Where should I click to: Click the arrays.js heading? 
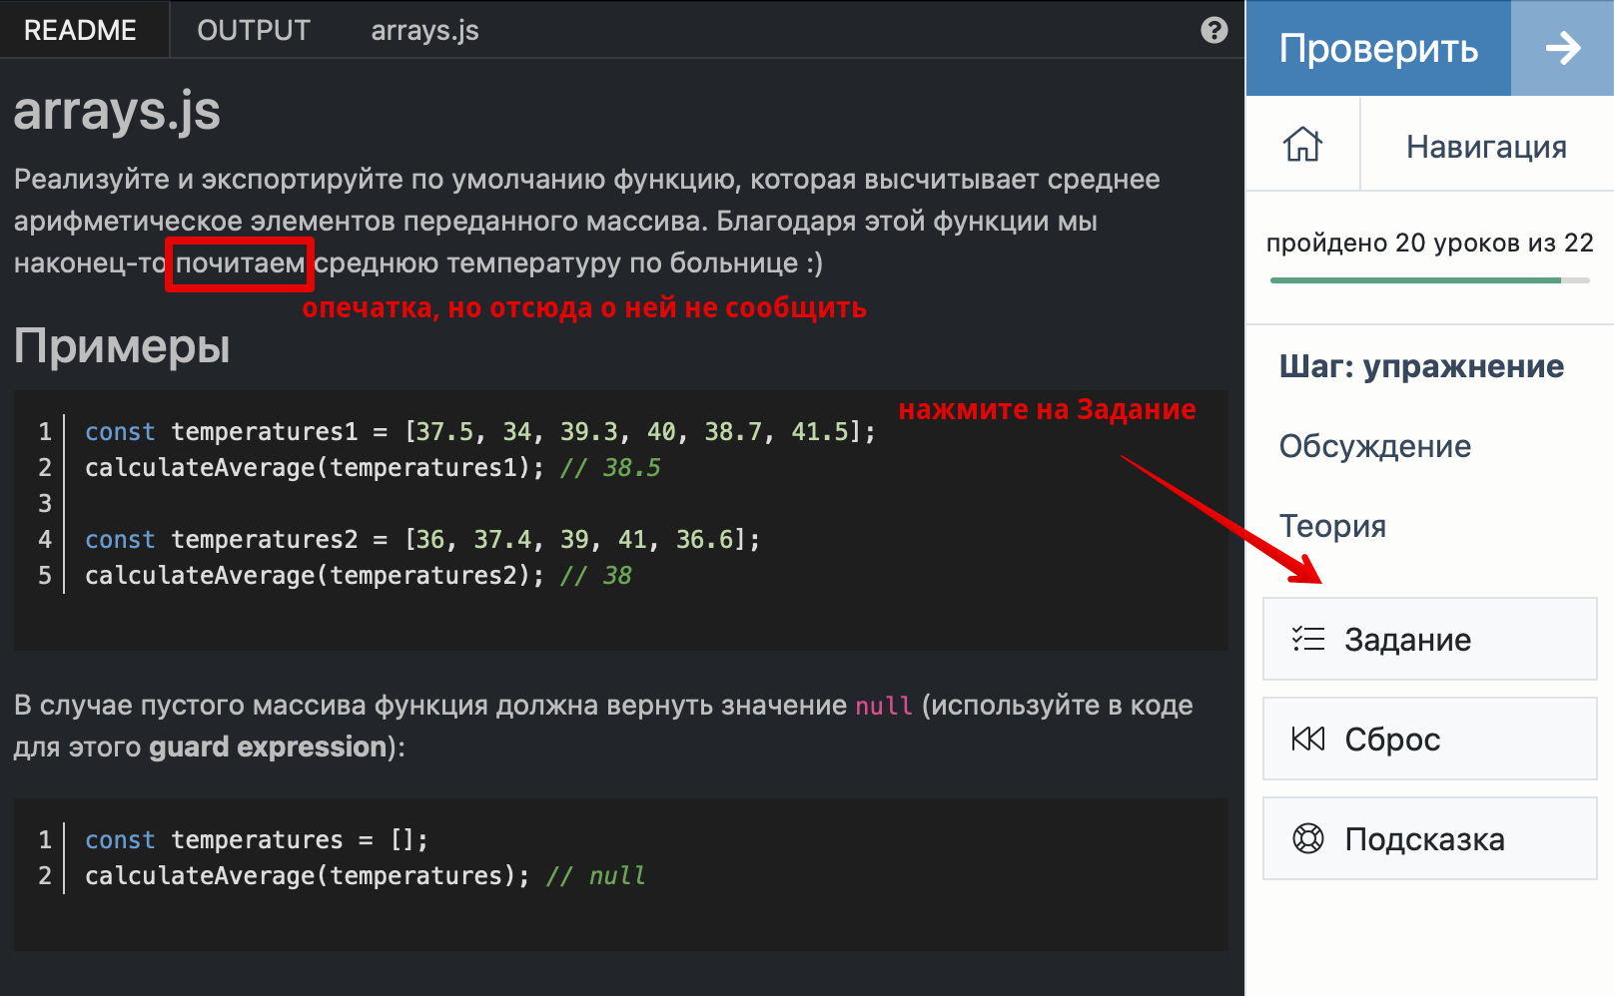117,111
